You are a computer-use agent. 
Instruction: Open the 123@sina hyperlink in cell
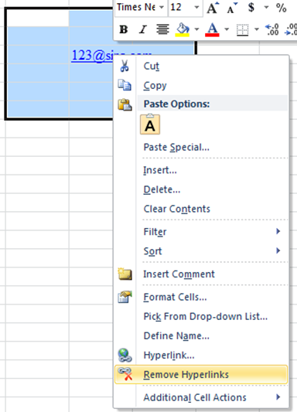point(93,55)
